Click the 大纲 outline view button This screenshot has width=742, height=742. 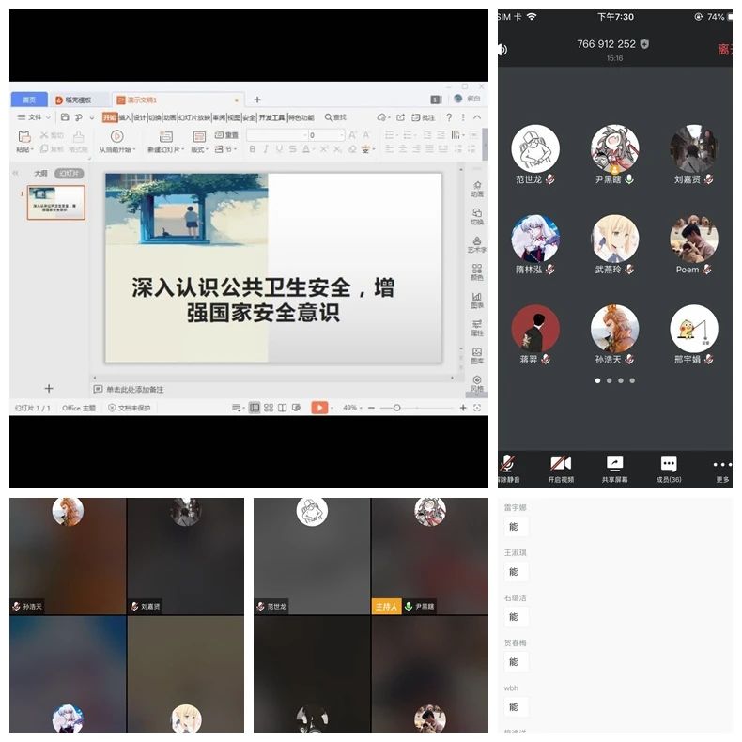coord(40,173)
